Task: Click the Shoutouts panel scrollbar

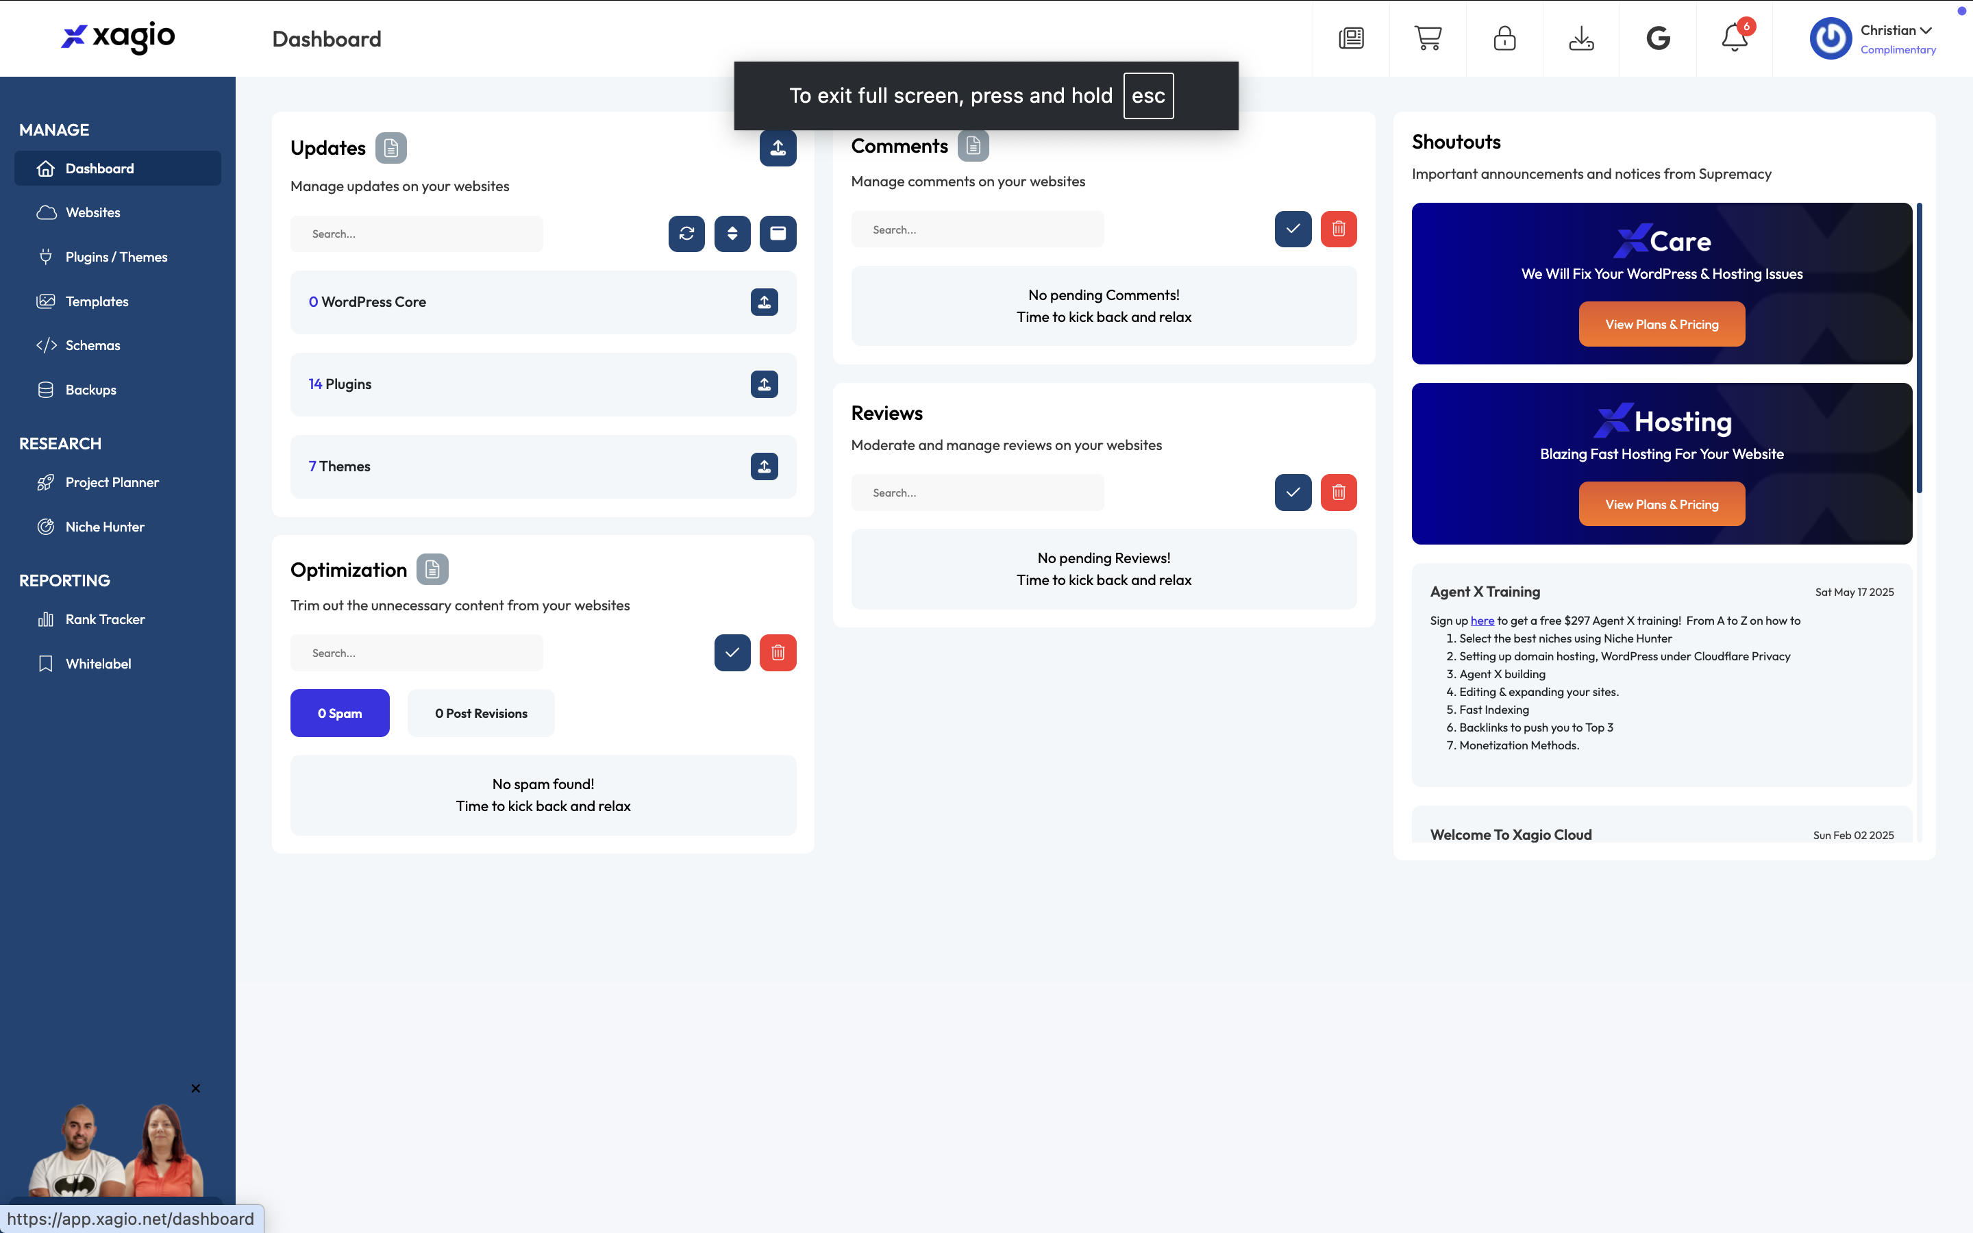Action: [1919, 348]
